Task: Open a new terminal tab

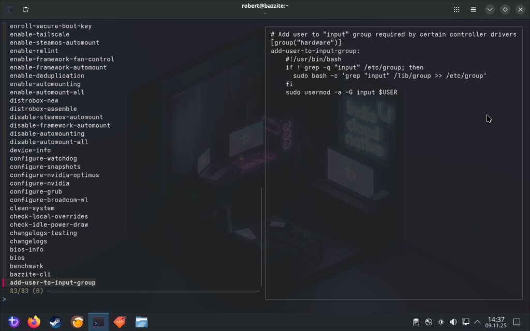Action: (x=26, y=9)
